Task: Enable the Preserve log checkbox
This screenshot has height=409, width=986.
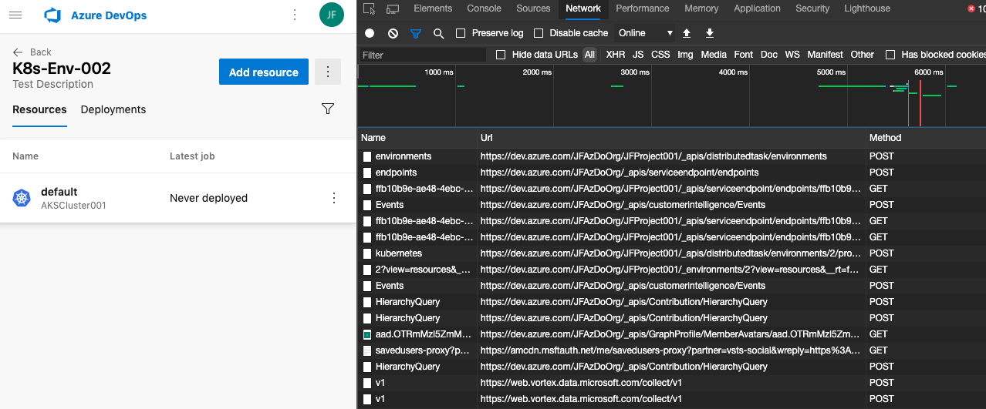Action: pos(461,33)
